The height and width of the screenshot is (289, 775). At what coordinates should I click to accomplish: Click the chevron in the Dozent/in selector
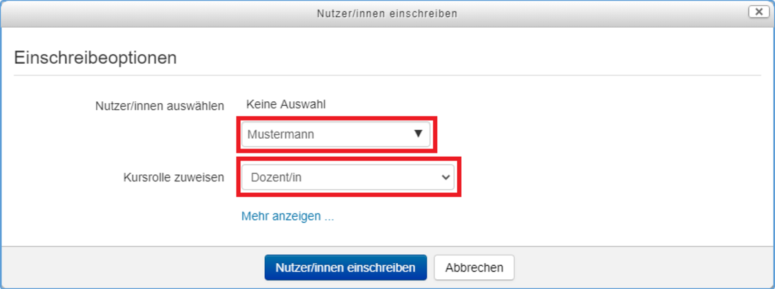[x=445, y=177]
